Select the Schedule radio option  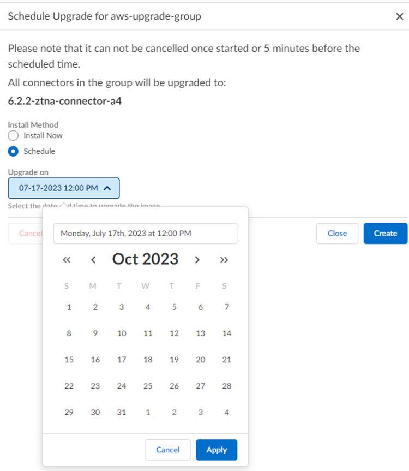click(x=14, y=151)
